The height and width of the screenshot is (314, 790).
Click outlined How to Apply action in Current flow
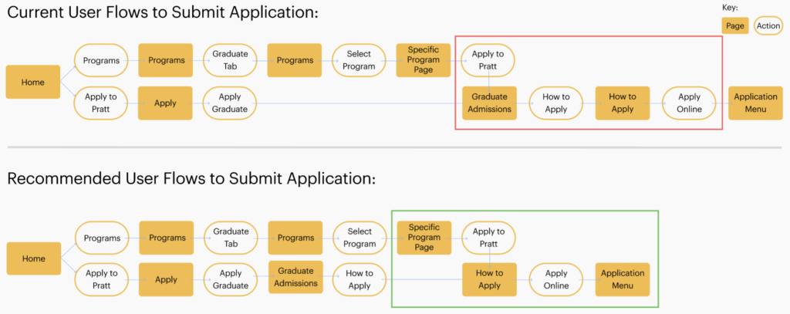pyautogui.click(x=556, y=103)
